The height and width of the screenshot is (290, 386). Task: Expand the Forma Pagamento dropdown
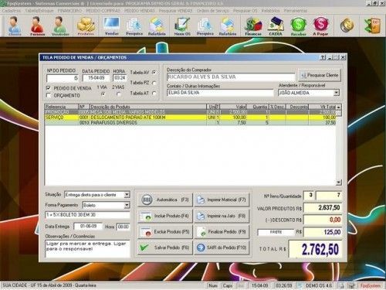click(x=127, y=205)
